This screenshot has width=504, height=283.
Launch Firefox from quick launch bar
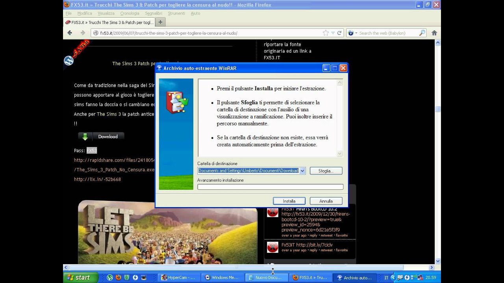tap(118, 277)
